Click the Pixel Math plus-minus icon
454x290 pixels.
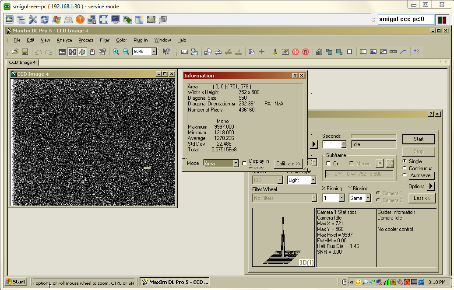tap(417, 52)
